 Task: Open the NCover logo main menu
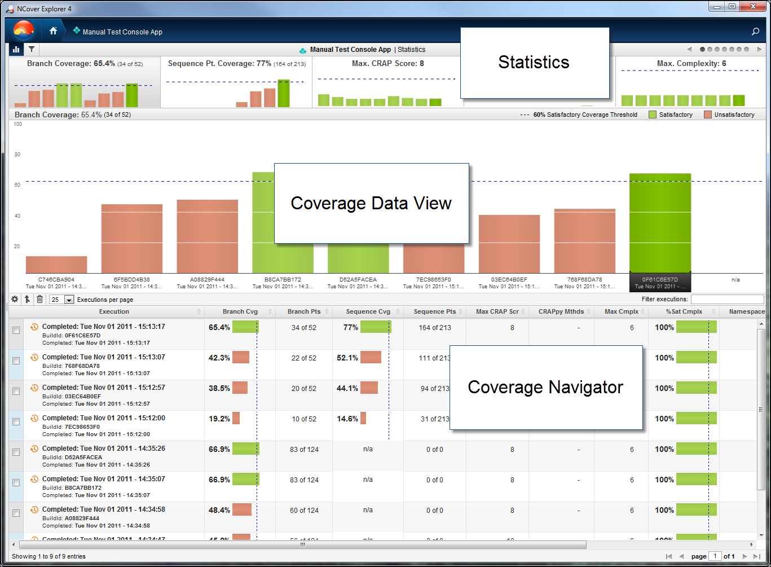tap(24, 30)
